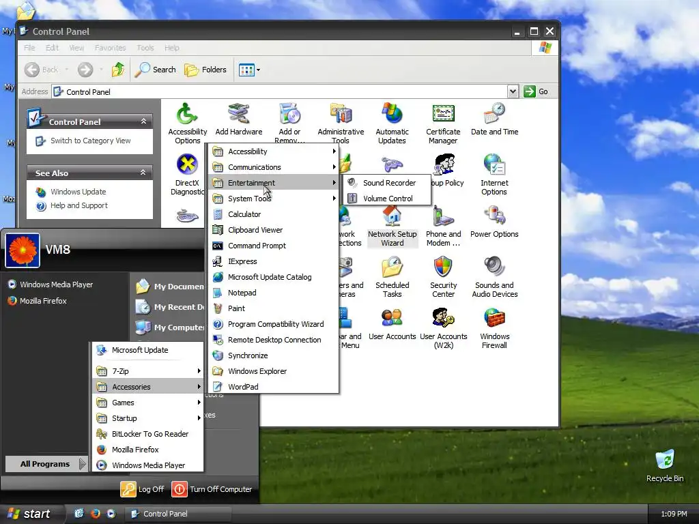Click the Start button
The height and width of the screenshot is (524, 699).
tap(31, 514)
